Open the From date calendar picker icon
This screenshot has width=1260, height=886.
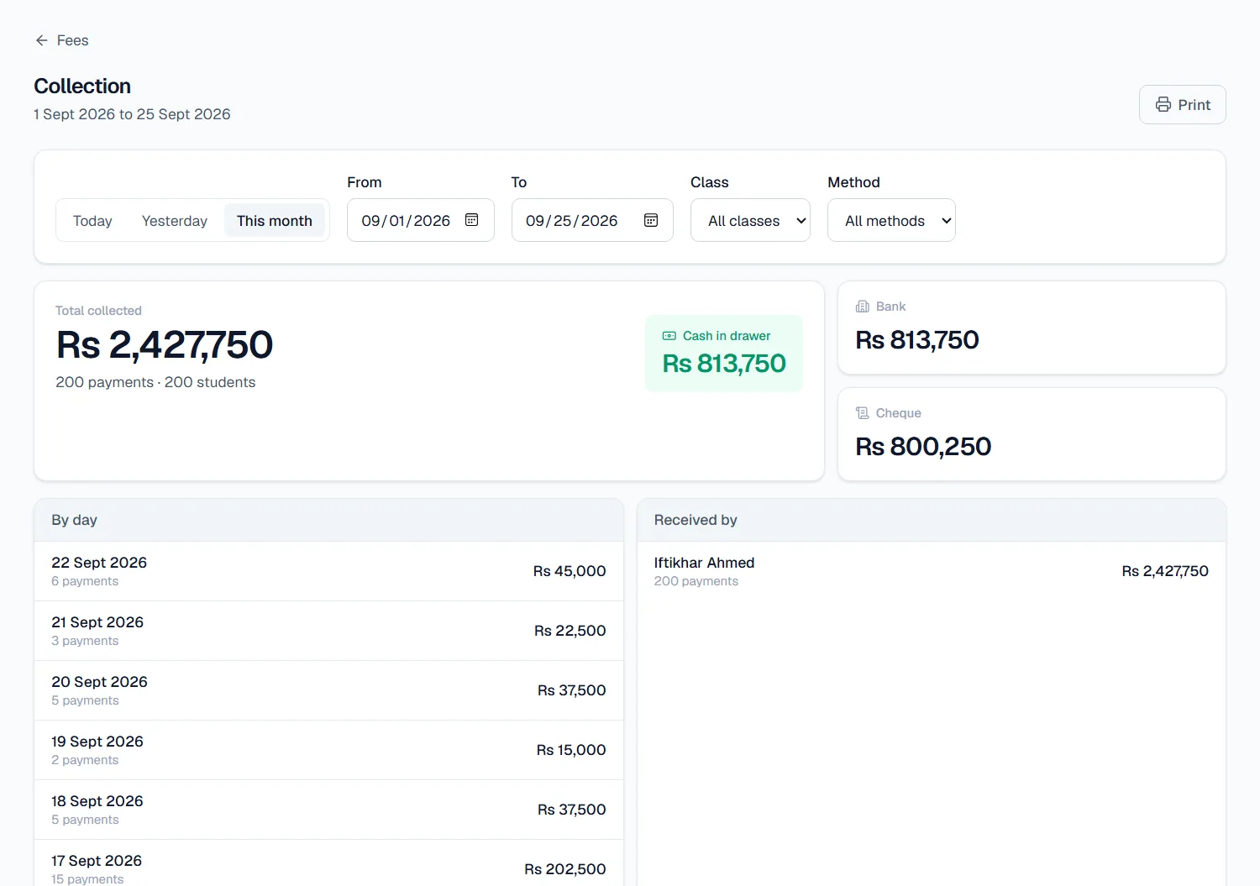click(x=472, y=220)
